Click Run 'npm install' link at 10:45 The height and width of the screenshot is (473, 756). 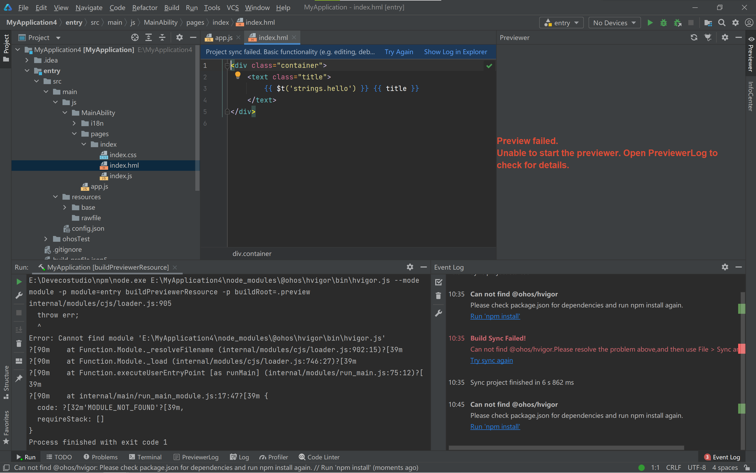[495, 426]
